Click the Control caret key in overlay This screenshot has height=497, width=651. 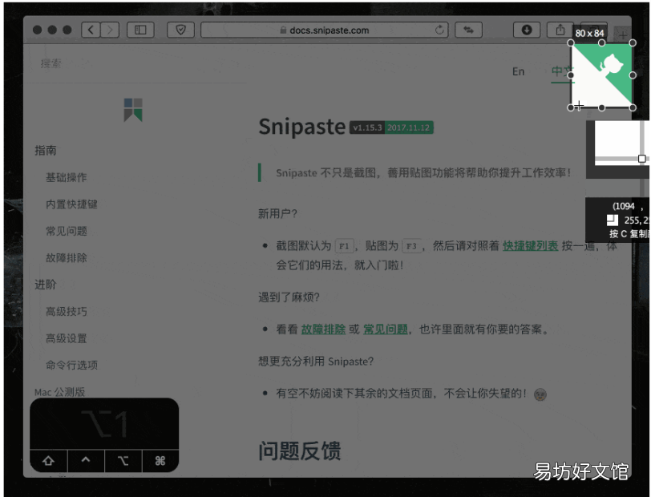pos(86,460)
